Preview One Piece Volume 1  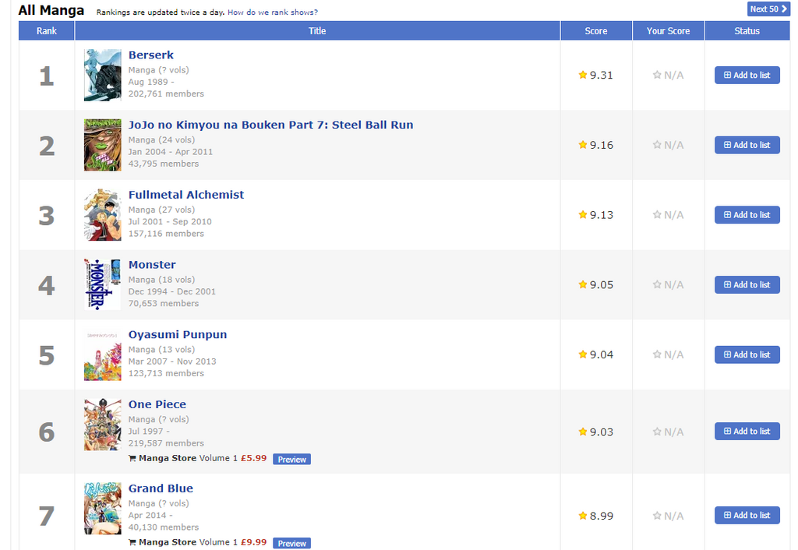pos(291,459)
